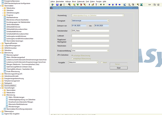Click the blue question mark help icon

(96, 5)
